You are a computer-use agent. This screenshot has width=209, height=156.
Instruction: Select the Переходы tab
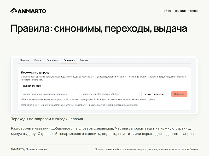(69, 60)
